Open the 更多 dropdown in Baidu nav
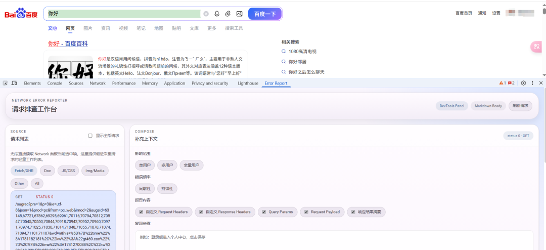Screen dimensions: 546x250 [212, 28]
